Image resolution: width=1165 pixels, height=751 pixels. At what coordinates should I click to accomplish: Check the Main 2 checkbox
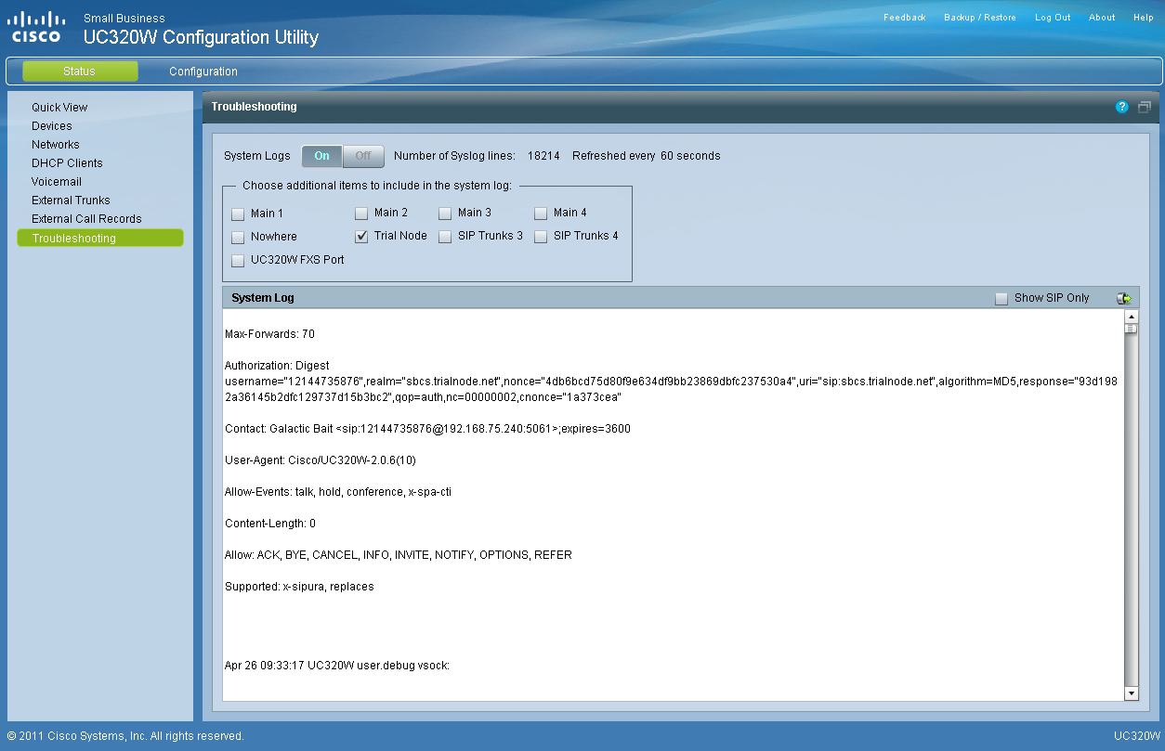361,214
